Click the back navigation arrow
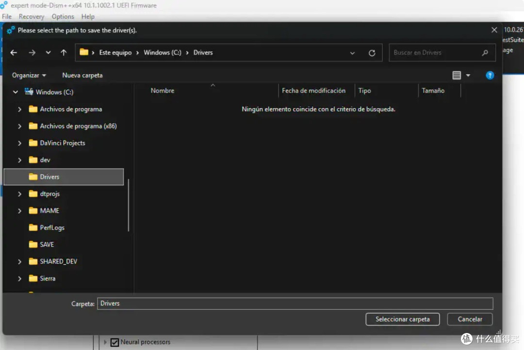The height and width of the screenshot is (350, 524). pyautogui.click(x=13, y=52)
